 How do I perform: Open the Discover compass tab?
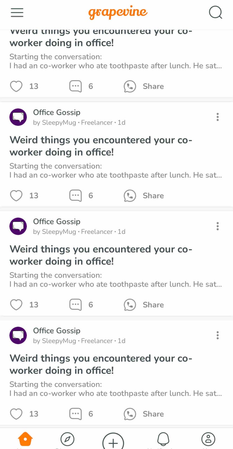click(68, 439)
